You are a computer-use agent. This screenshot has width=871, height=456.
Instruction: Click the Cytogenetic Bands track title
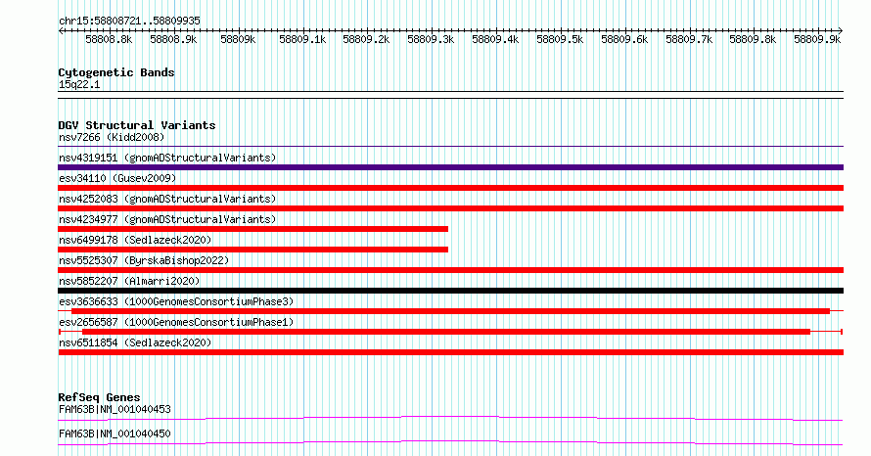click(116, 72)
